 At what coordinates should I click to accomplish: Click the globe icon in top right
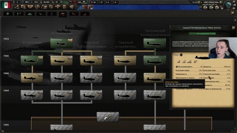click(x=228, y=5)
